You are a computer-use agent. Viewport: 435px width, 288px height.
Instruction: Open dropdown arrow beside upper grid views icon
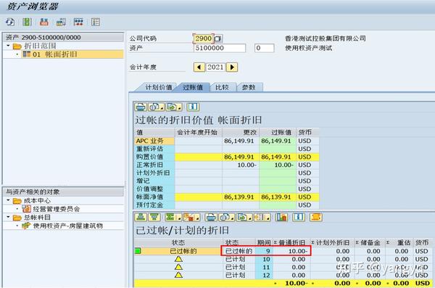pos(162,108)
